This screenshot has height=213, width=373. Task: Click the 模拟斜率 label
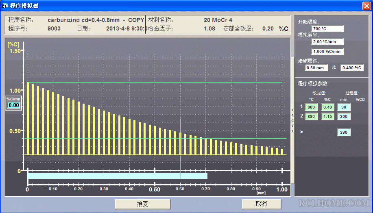click(x=308, y=35)
